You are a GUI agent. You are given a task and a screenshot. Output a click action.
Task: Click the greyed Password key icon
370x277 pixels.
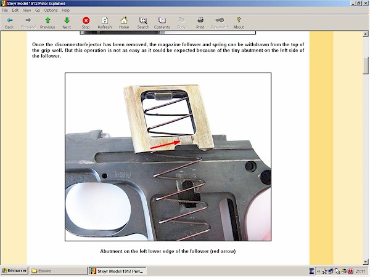click(x=220, y=23)
